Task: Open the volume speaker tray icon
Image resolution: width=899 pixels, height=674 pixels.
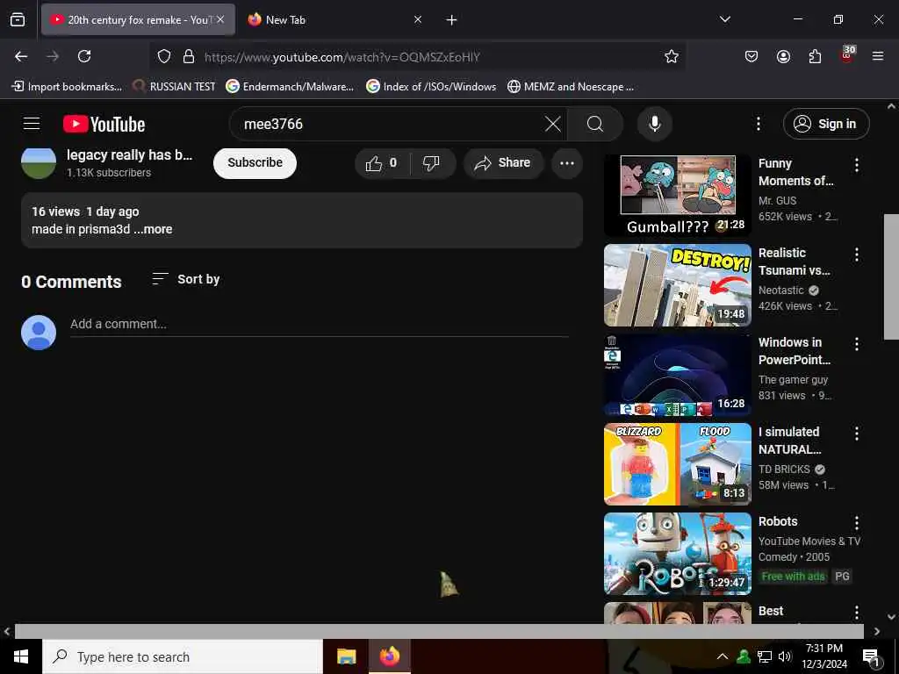Action: tap(785, 656)
